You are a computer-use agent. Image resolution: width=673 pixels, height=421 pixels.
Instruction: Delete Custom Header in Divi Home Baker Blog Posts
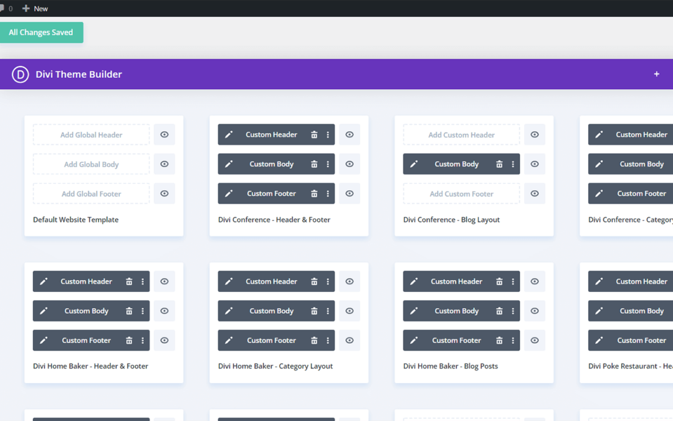[499, 282]
